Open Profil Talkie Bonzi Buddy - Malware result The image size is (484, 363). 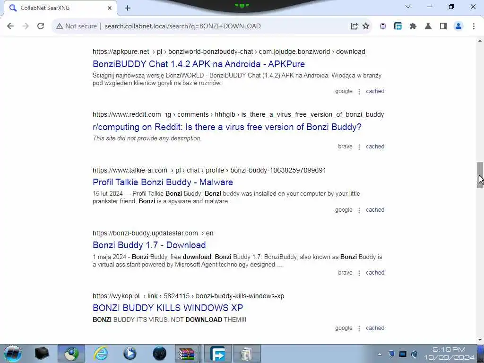coord(163,182)
